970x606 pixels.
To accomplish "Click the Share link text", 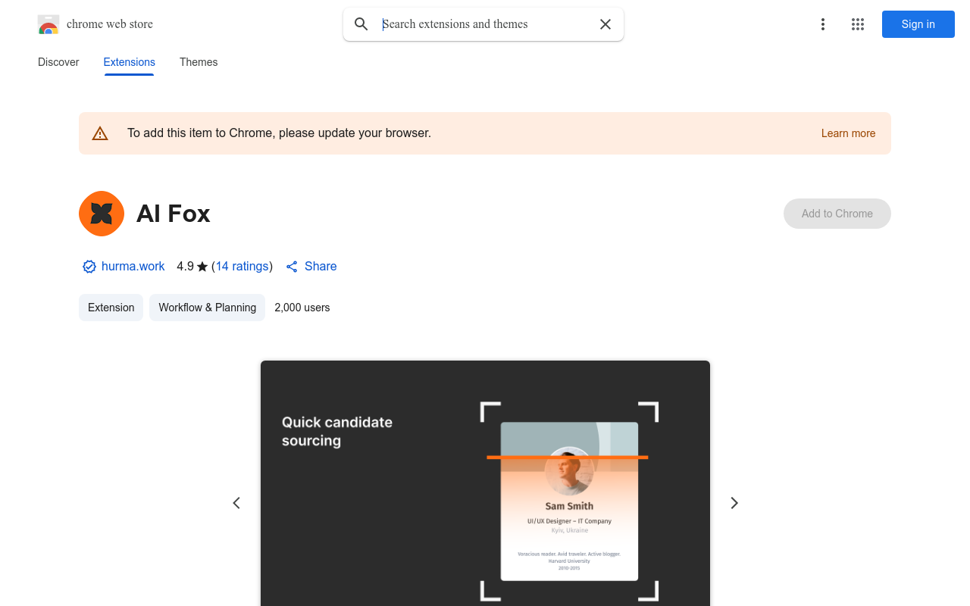I will pos(321,267).
